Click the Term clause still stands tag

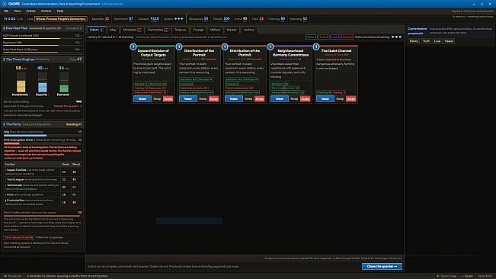tap(18, 237)
